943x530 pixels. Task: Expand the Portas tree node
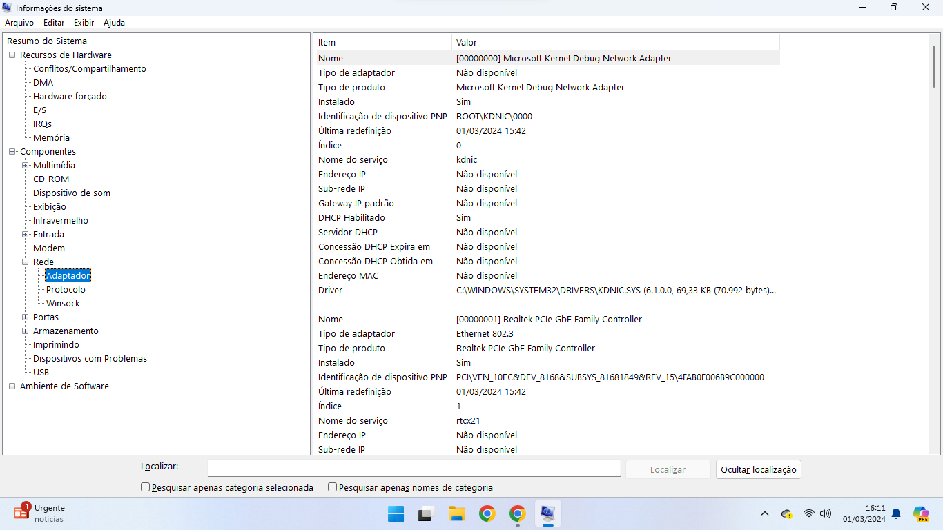click(25, 317)
